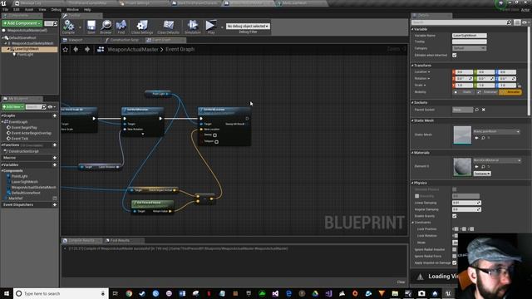Open the Element 0 material dropdown
This screenshot has height=299, width=532.
[497, 160]
